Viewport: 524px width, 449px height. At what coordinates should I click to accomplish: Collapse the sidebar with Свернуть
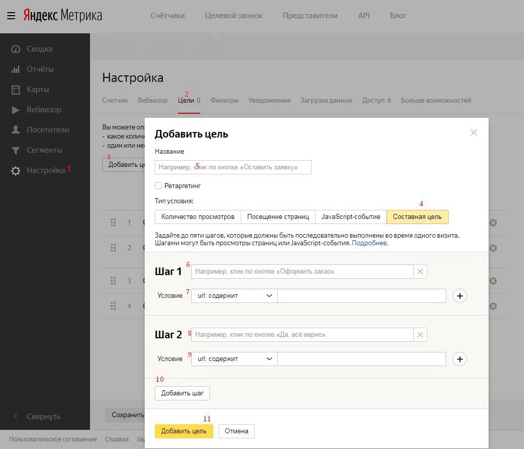pos(43,417)
